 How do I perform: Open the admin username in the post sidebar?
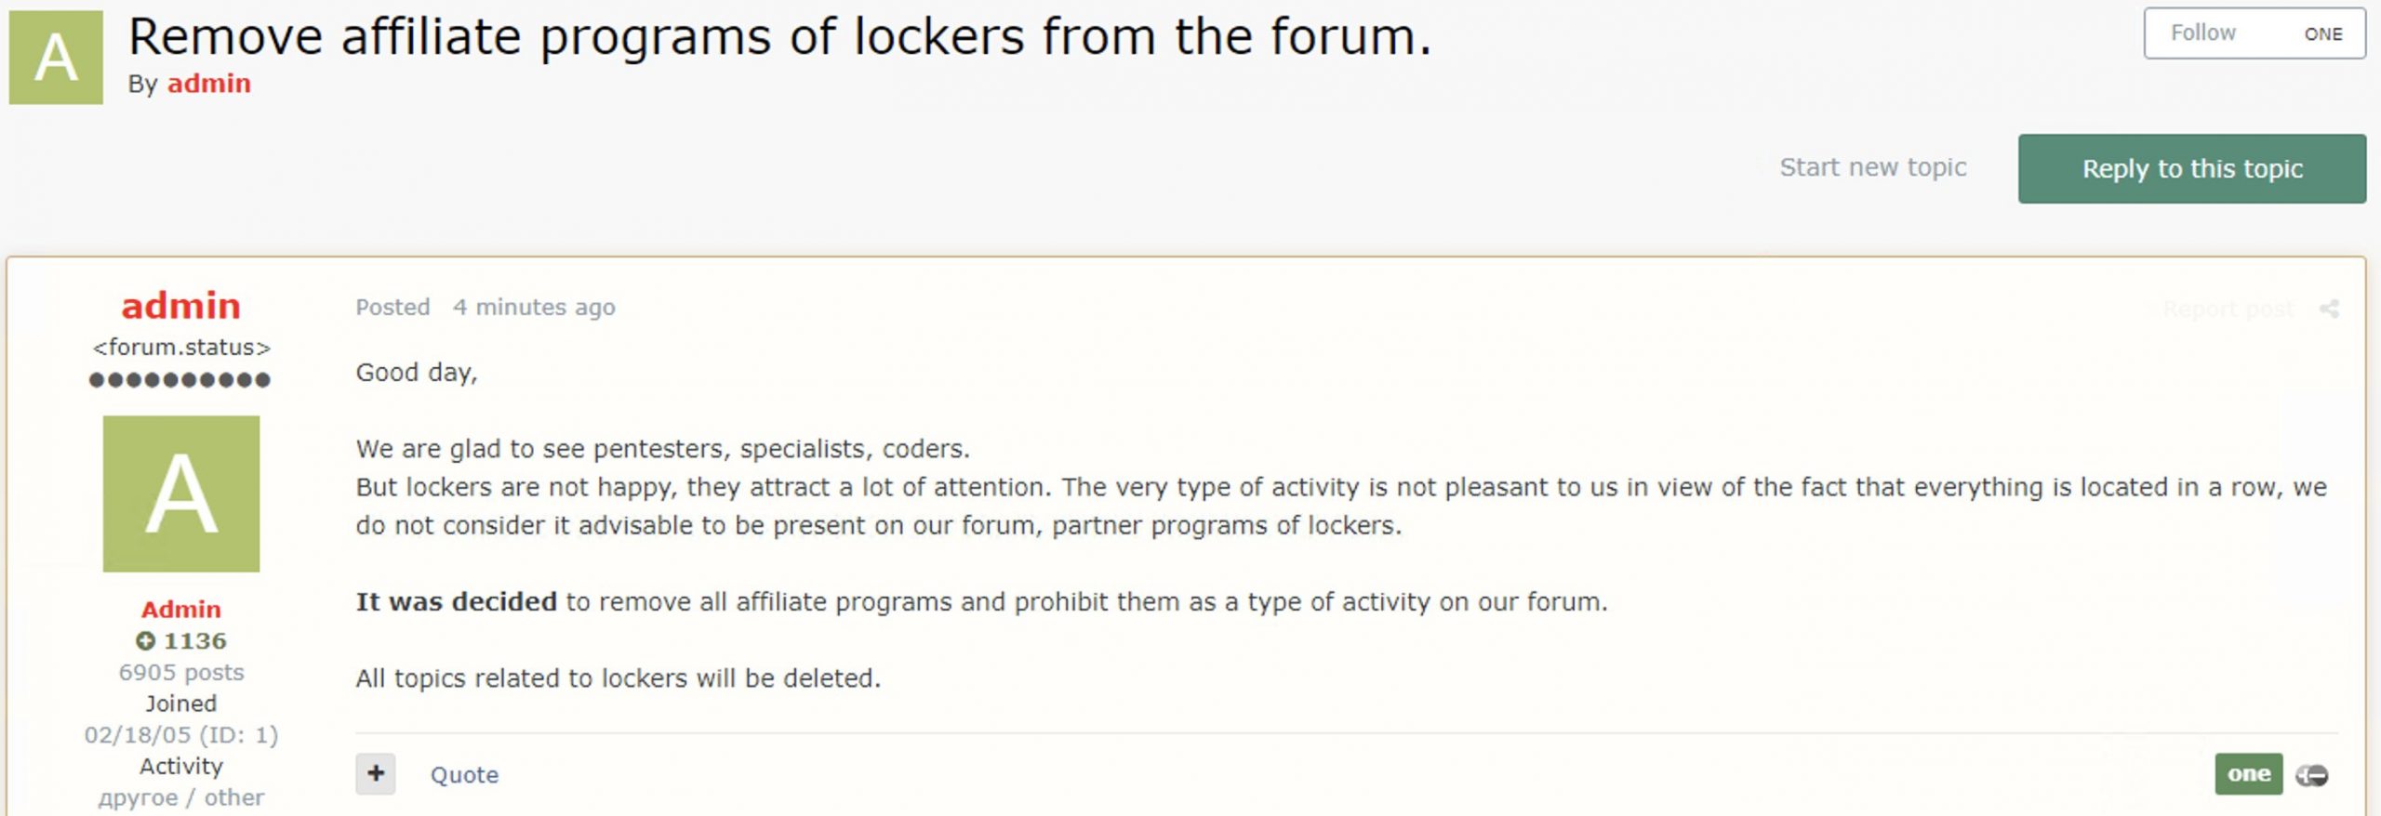coord(181,306)
